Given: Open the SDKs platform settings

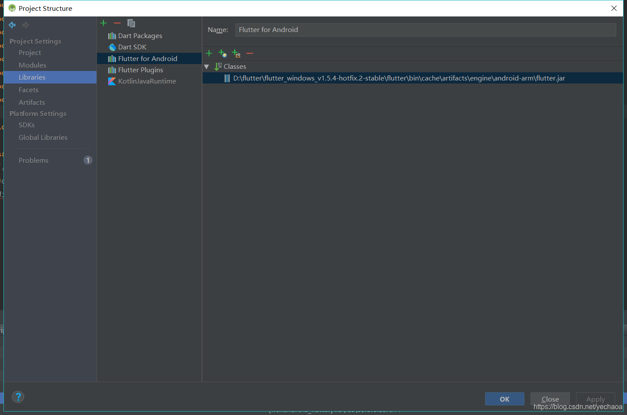Looking at the screenshot, I should (x=26, y=125).
